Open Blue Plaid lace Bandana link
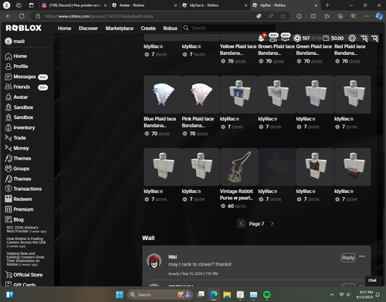386x302 pixels. pyautogui.click(x=160, y=122)
